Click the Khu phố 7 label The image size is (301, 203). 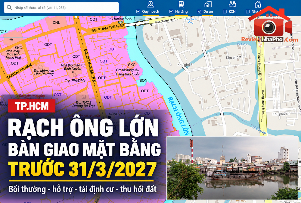tap(234, 58)
